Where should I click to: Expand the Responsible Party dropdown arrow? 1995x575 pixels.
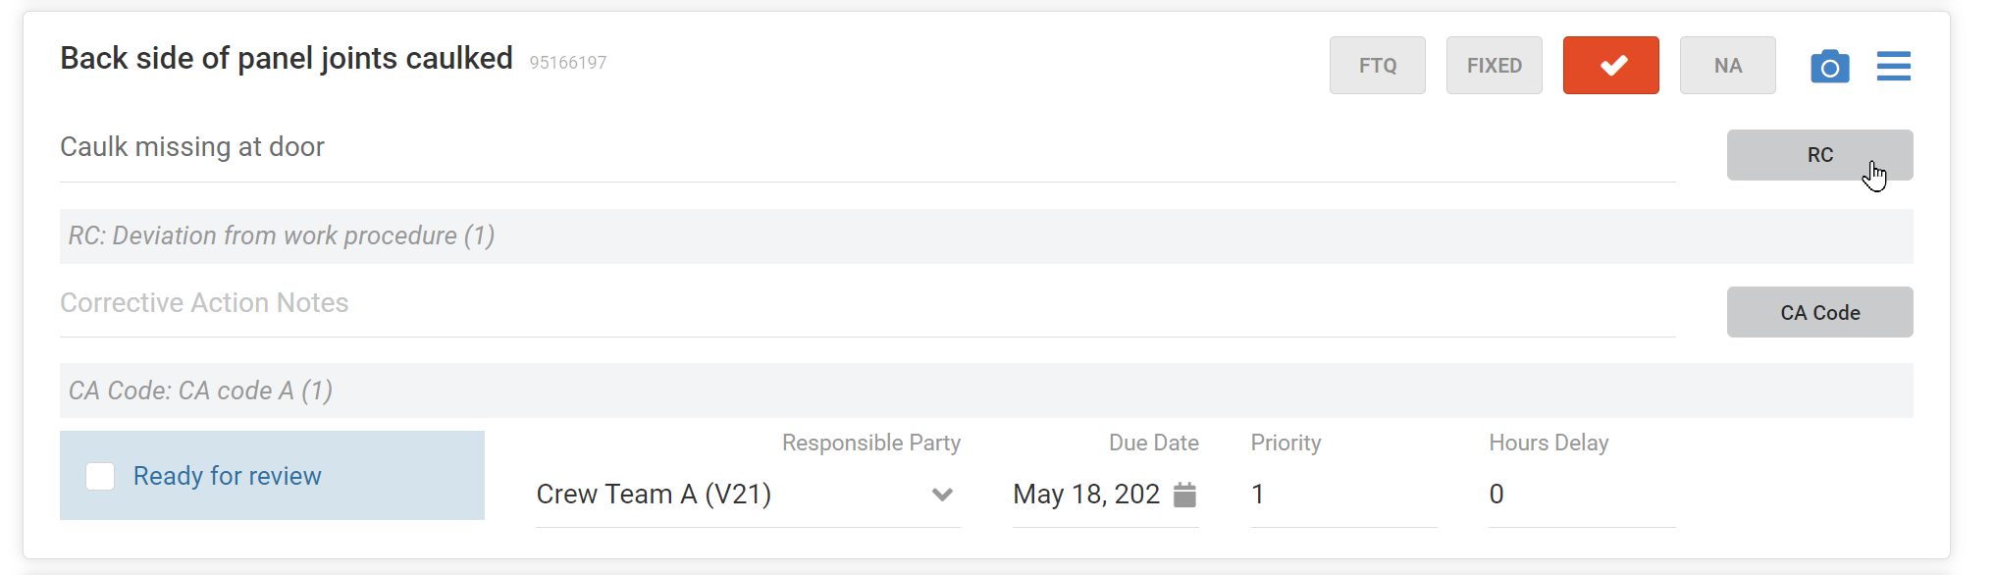point(942,495)
